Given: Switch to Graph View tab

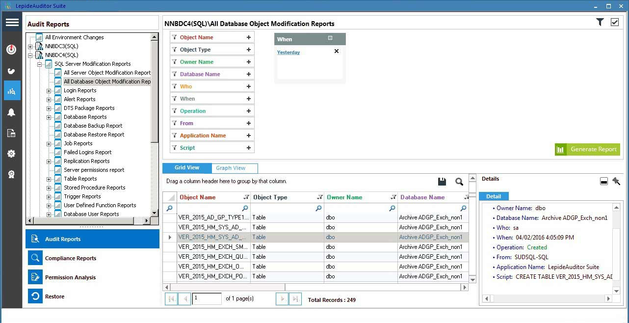Looking at the screenshot, I should pos(235,168).
